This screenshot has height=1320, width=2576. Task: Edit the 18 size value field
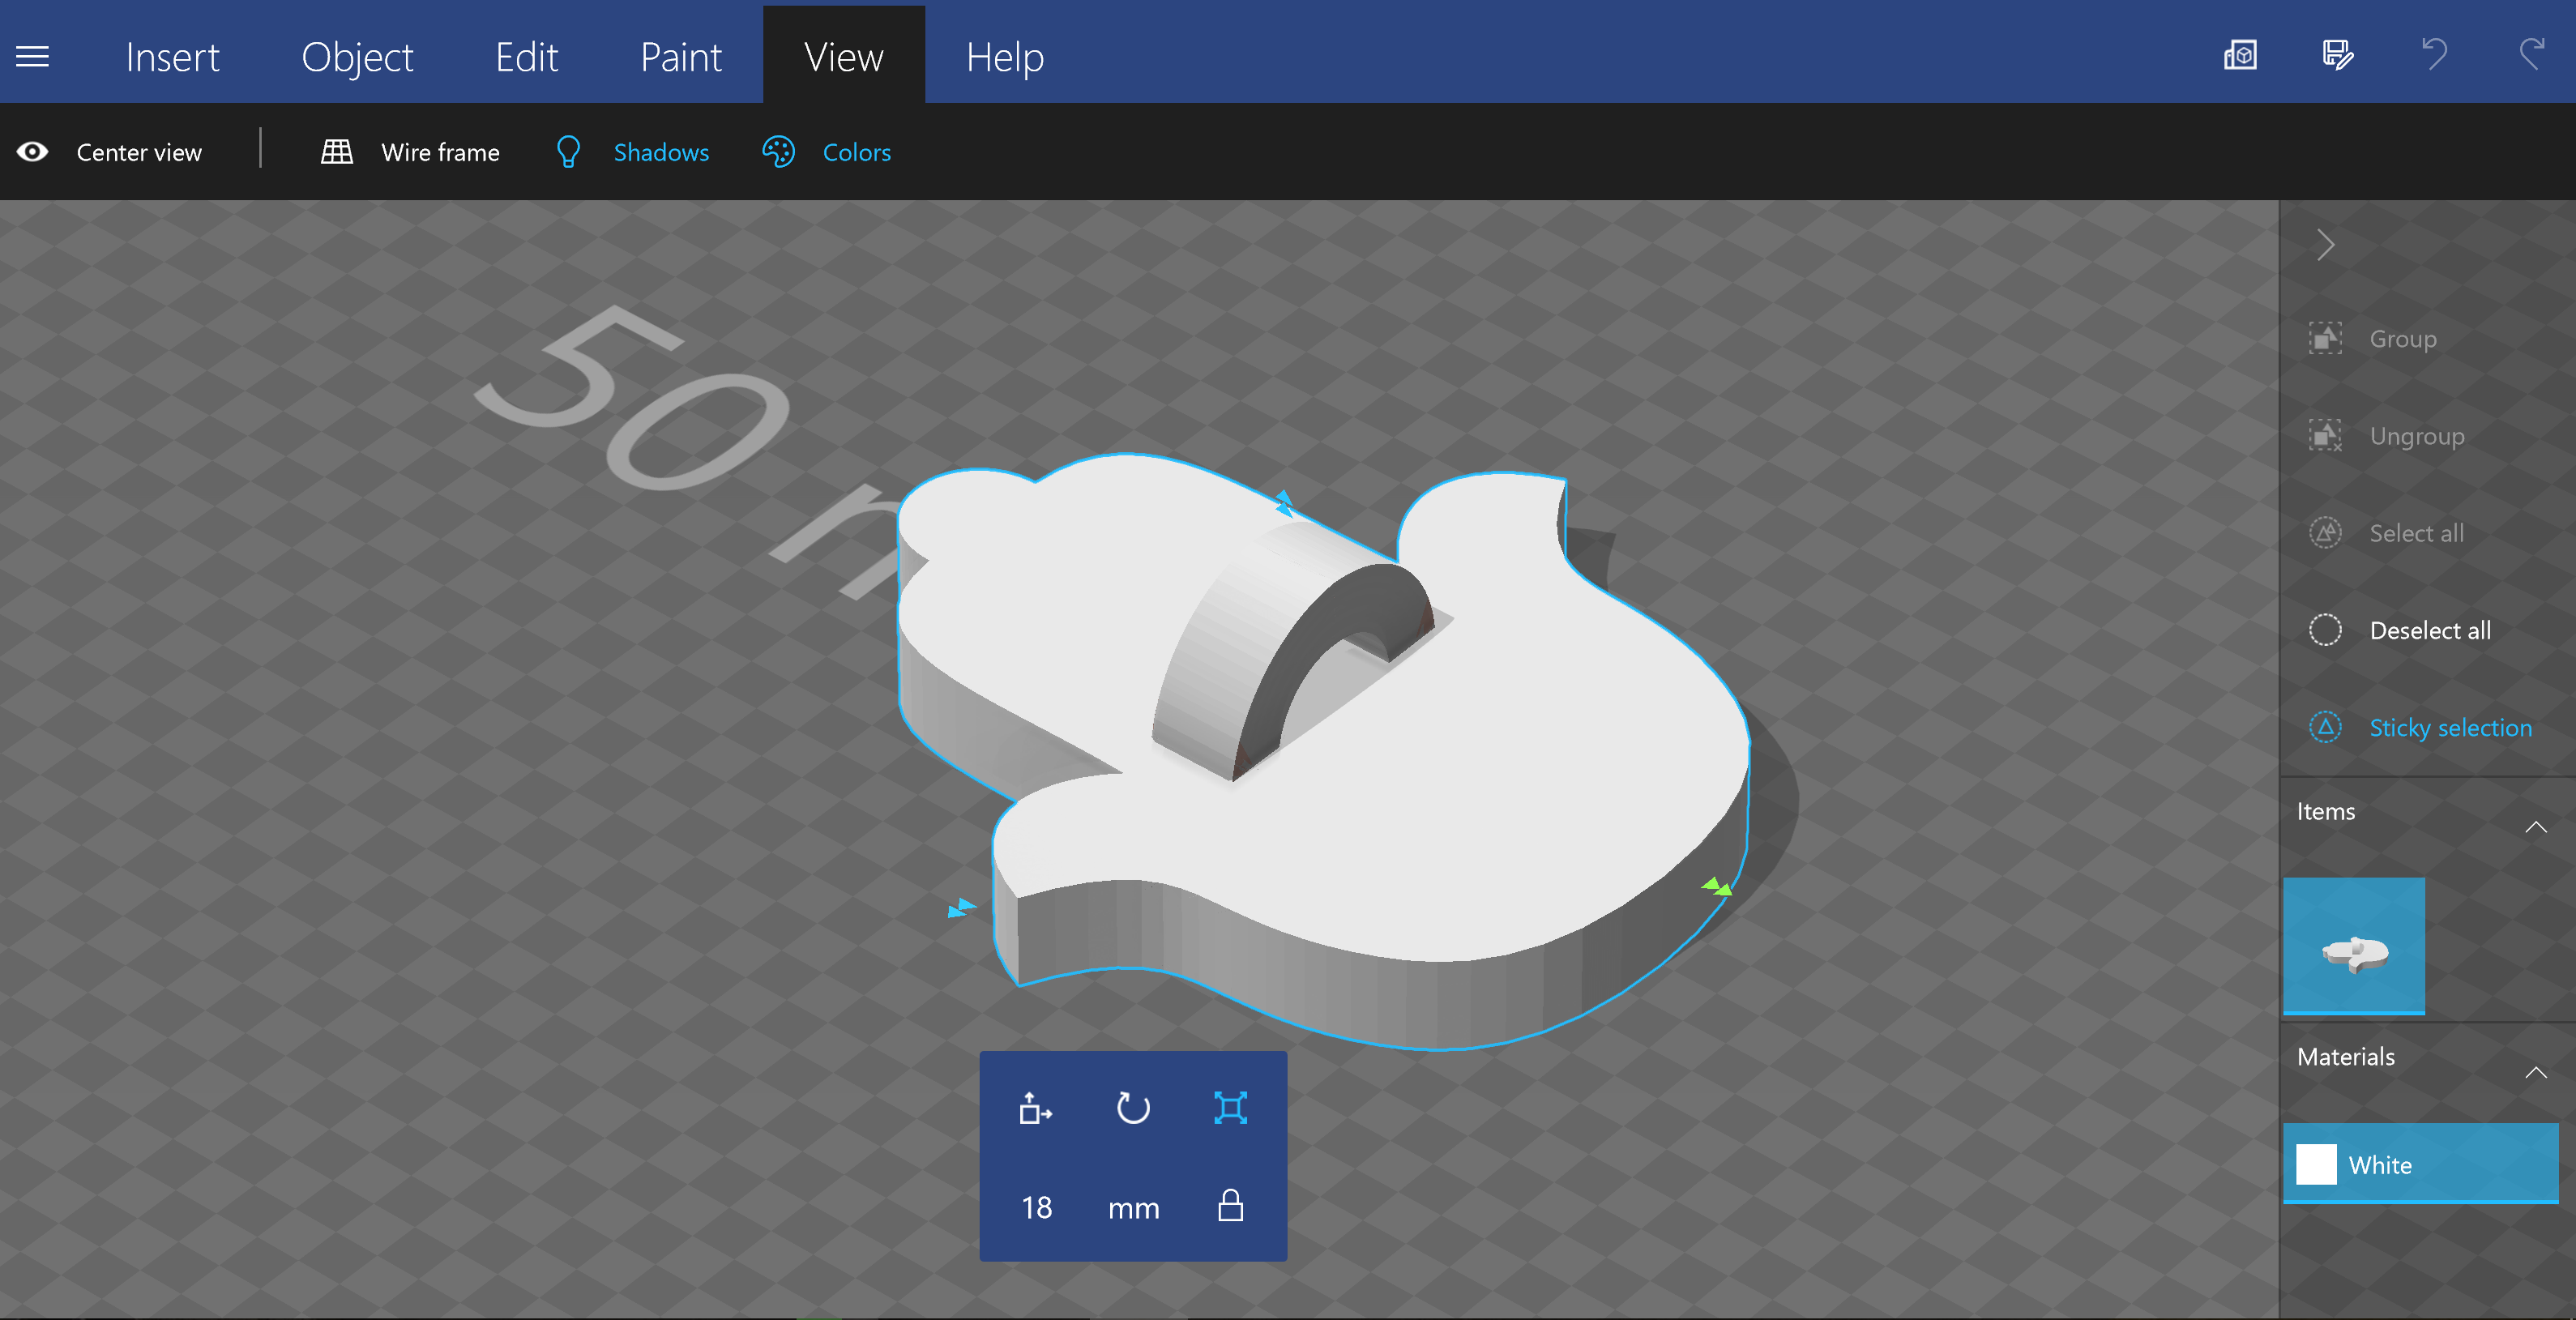1036,1207
